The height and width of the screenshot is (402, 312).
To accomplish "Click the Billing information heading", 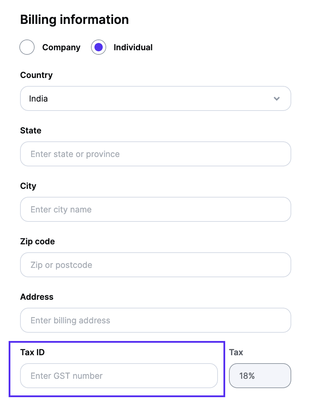I will (x=74, y=19).
